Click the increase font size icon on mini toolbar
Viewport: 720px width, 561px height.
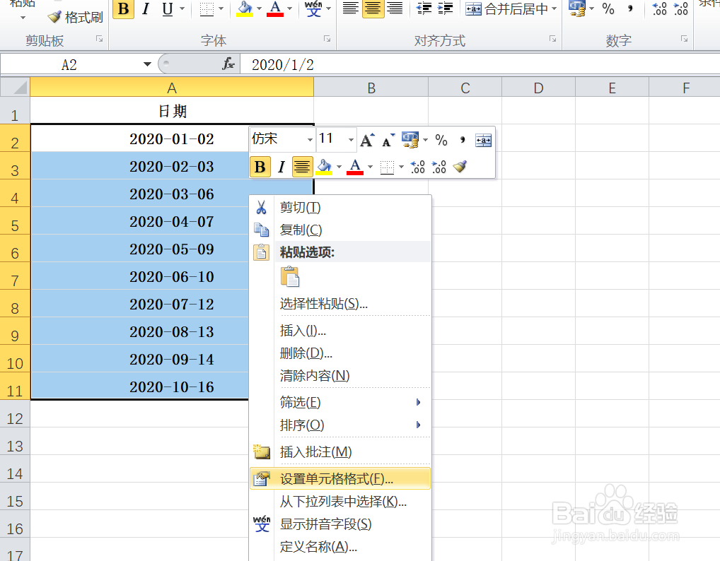click(x=366, y=139)
